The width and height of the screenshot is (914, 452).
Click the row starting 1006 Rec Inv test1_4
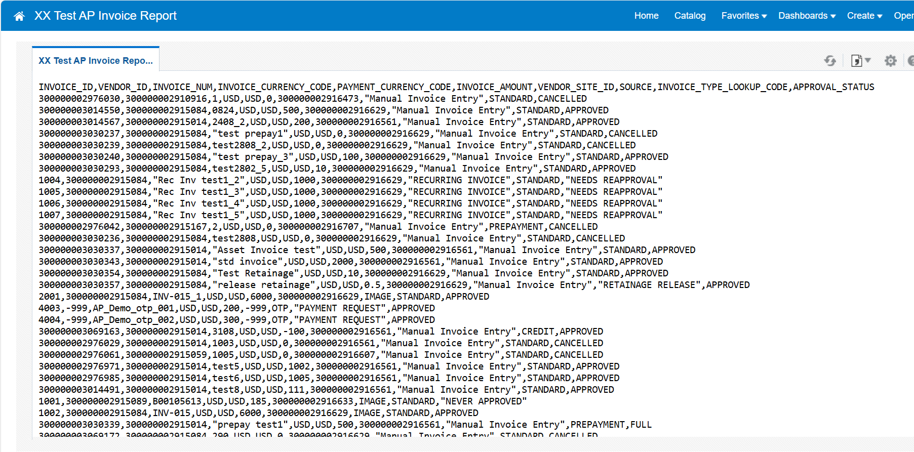click(350, 203)
